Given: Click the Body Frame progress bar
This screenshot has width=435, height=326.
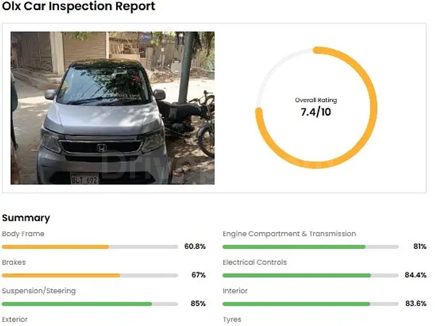Looking at the screenshot, I should coord(90,247).
